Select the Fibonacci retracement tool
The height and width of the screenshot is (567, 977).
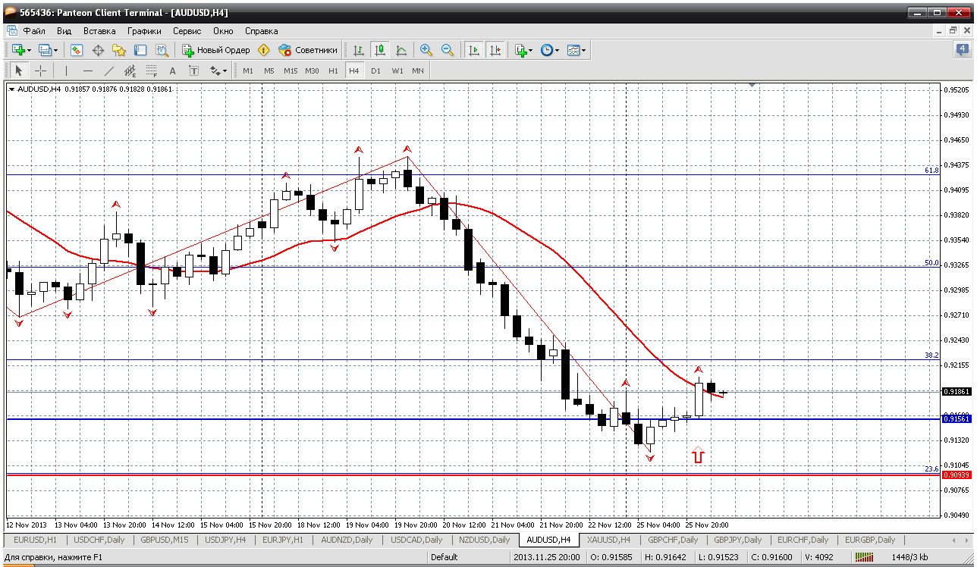151,70
